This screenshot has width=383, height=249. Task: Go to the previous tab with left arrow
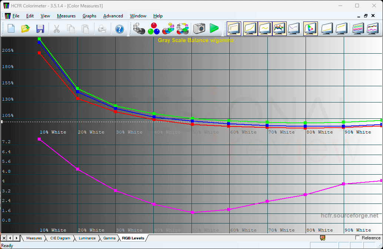[x=10, y=238]
